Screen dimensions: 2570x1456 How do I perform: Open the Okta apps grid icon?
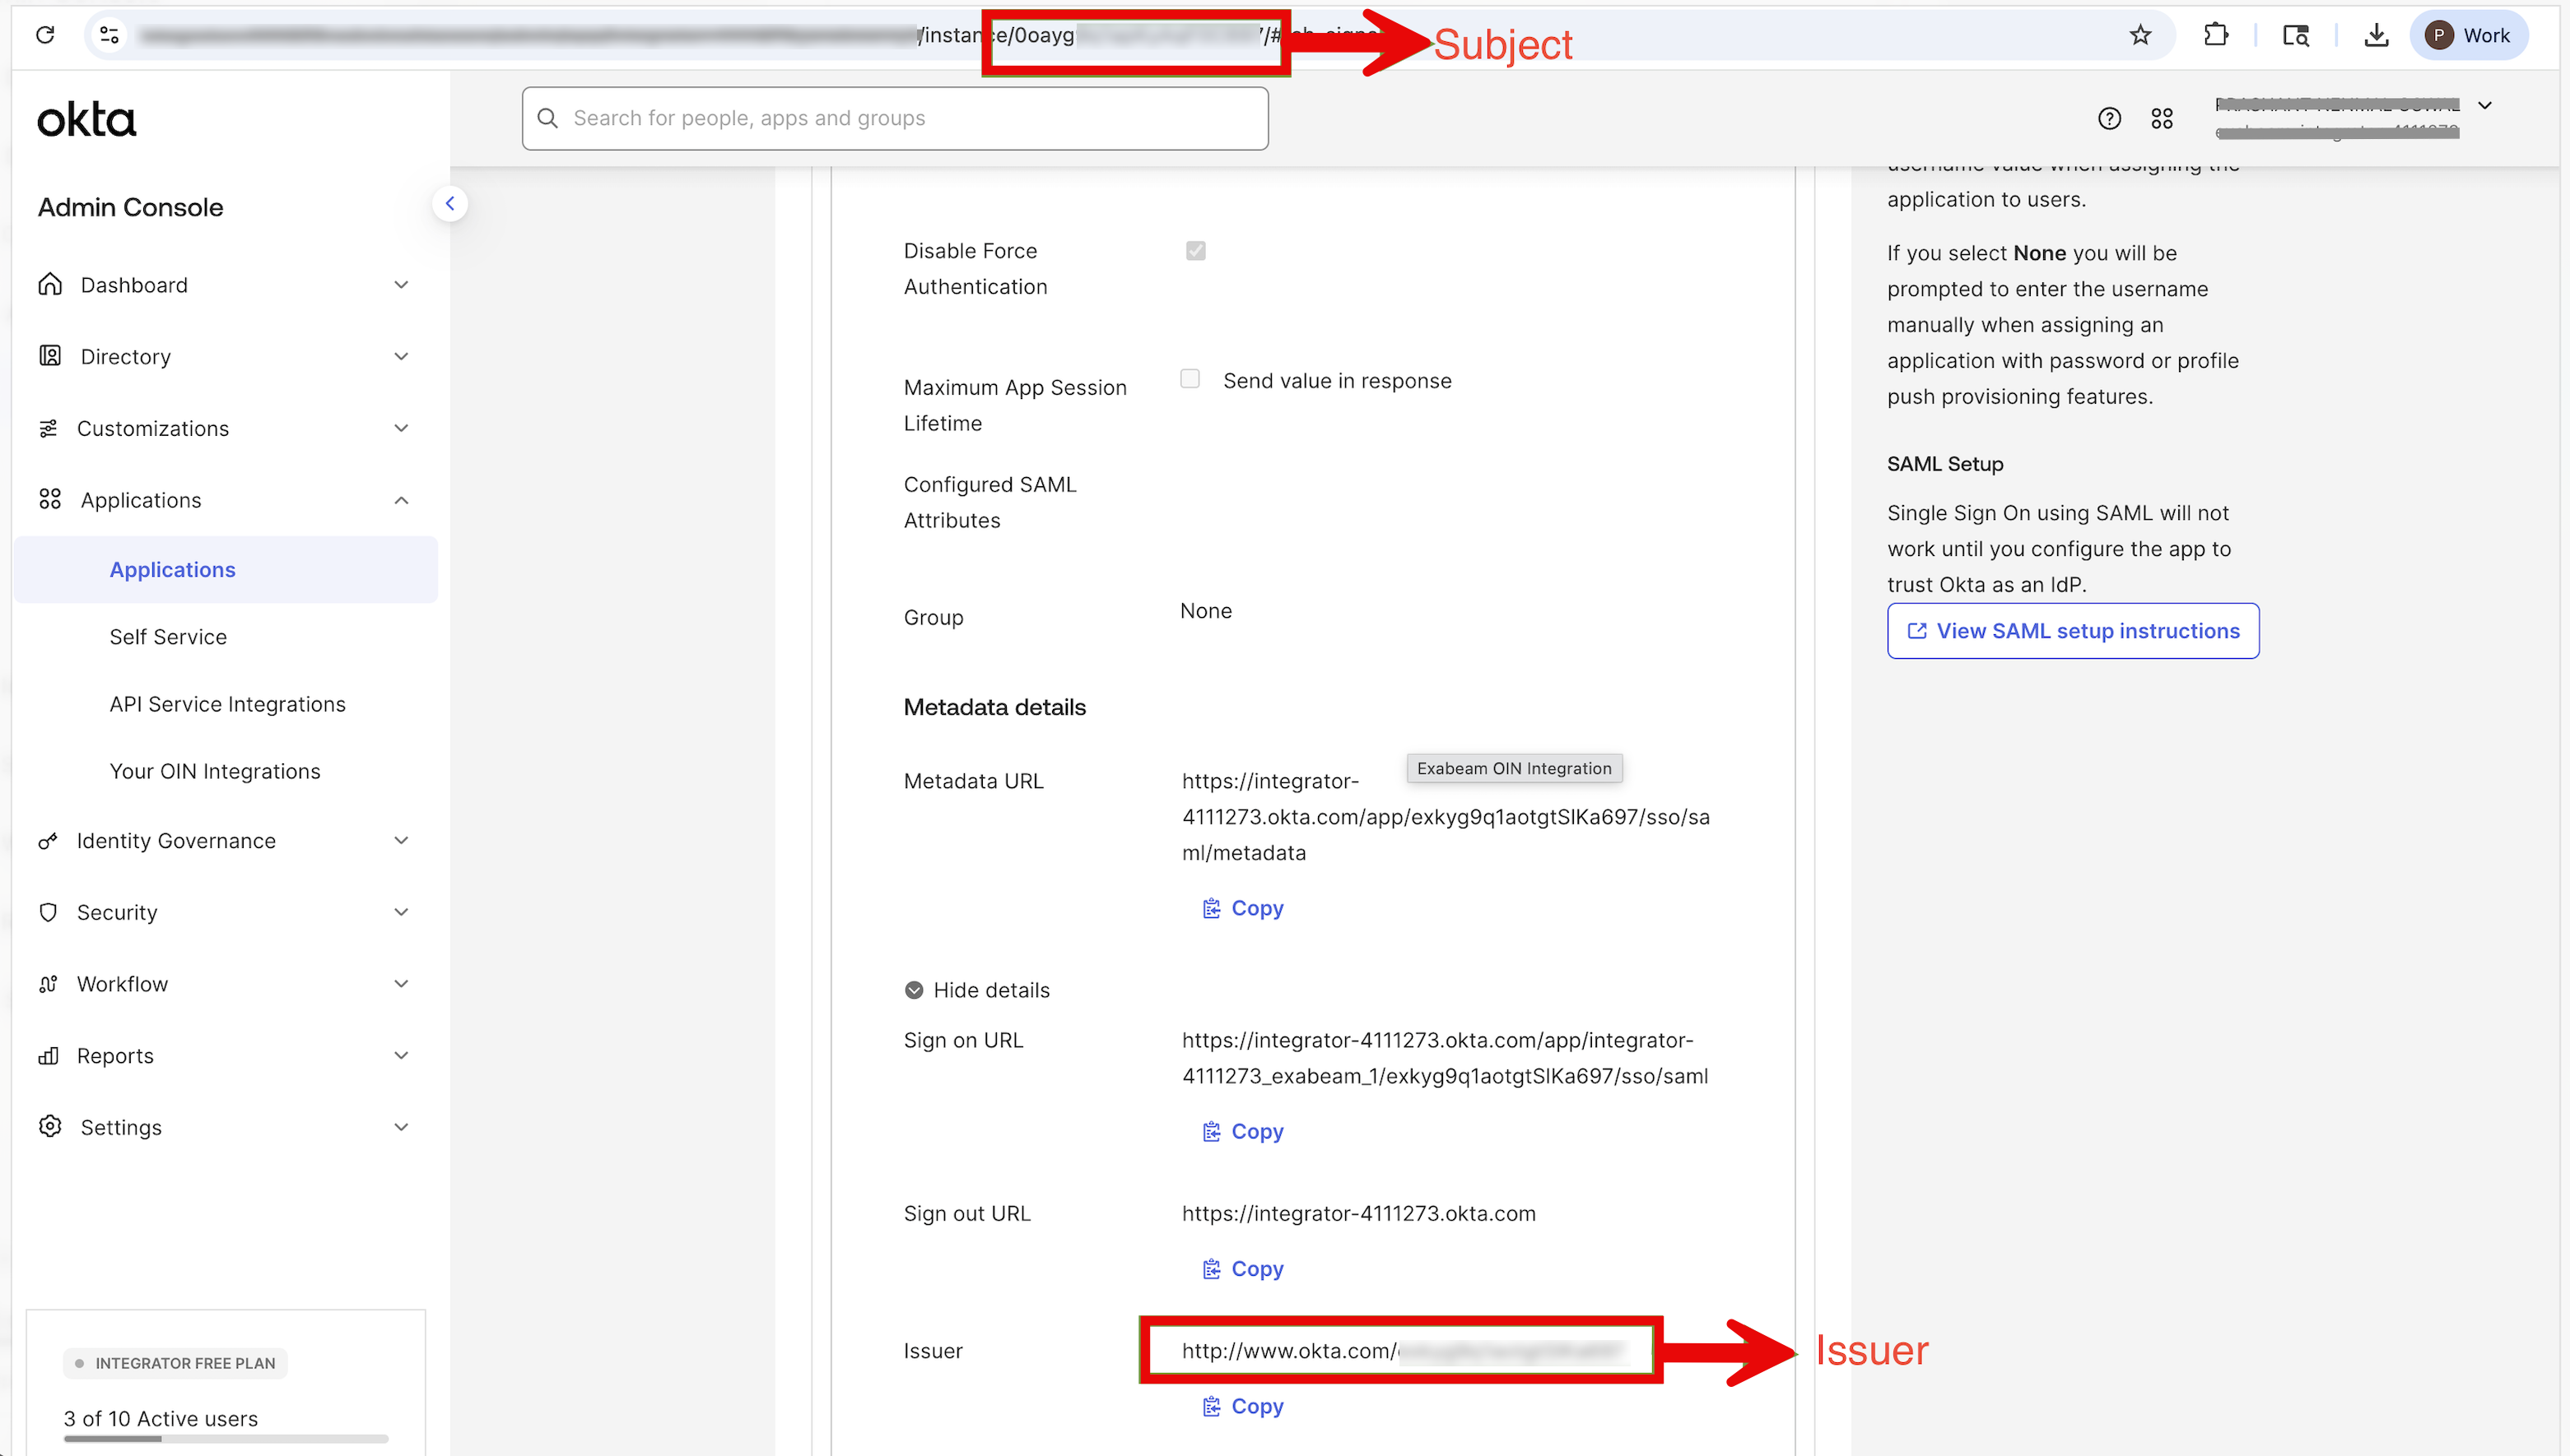pyautogui.click(x=2162, y=118)
